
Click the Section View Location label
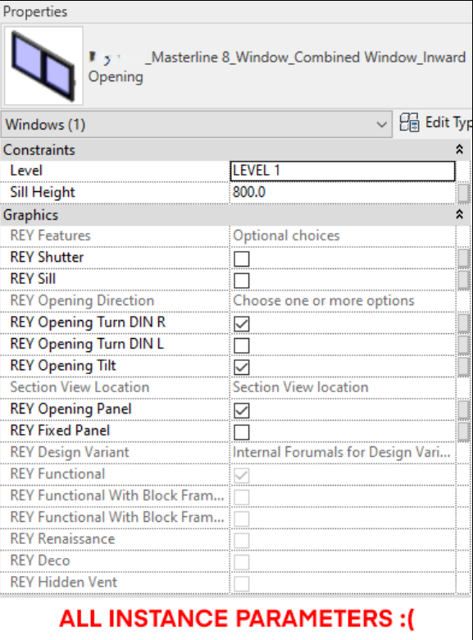[80, 387]
